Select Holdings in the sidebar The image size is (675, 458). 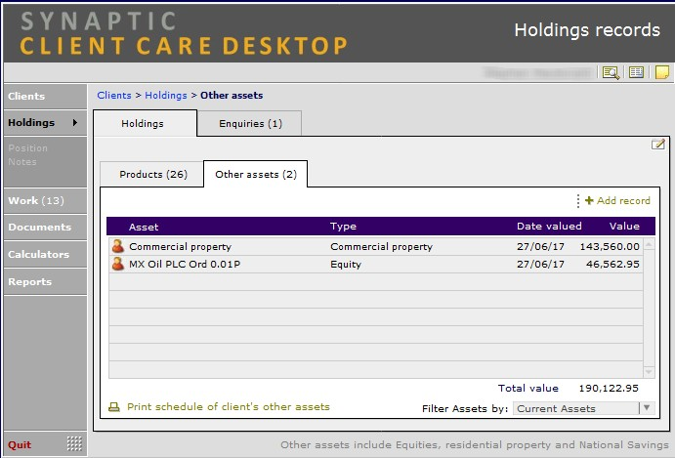pos(45,123)
